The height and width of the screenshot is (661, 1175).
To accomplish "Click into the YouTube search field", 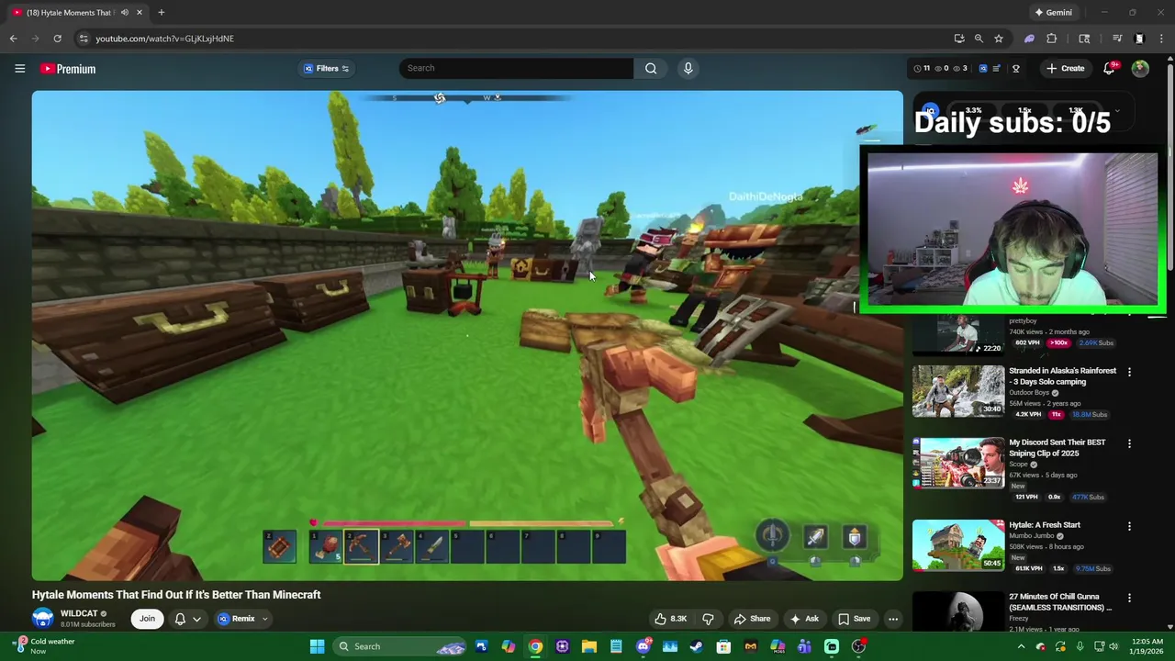I will coord(516,68).
